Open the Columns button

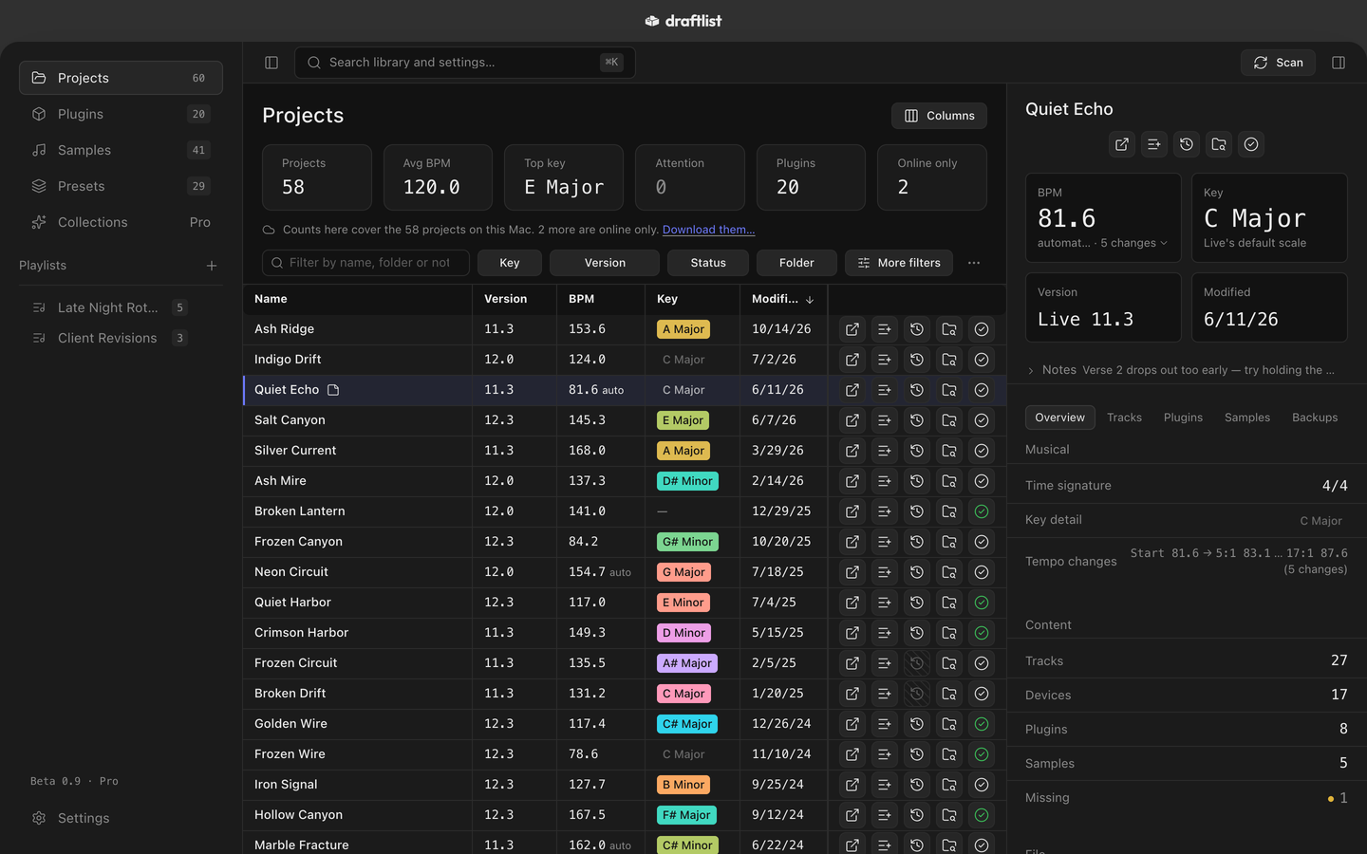pos(939,116)
